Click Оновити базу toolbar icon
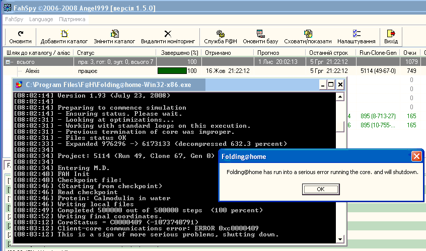The image size is (426, 251). click(260, 34)
